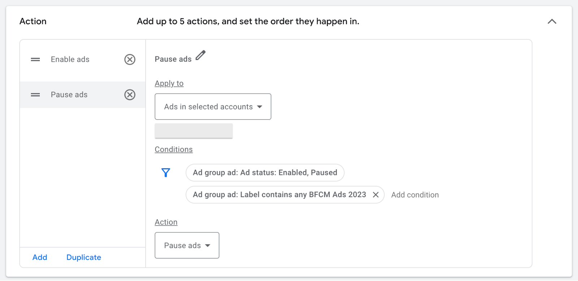Edit the Pause ads name with pencil
Screen dimensions: 578x281
pyautogui.click(x=200, y=55)
